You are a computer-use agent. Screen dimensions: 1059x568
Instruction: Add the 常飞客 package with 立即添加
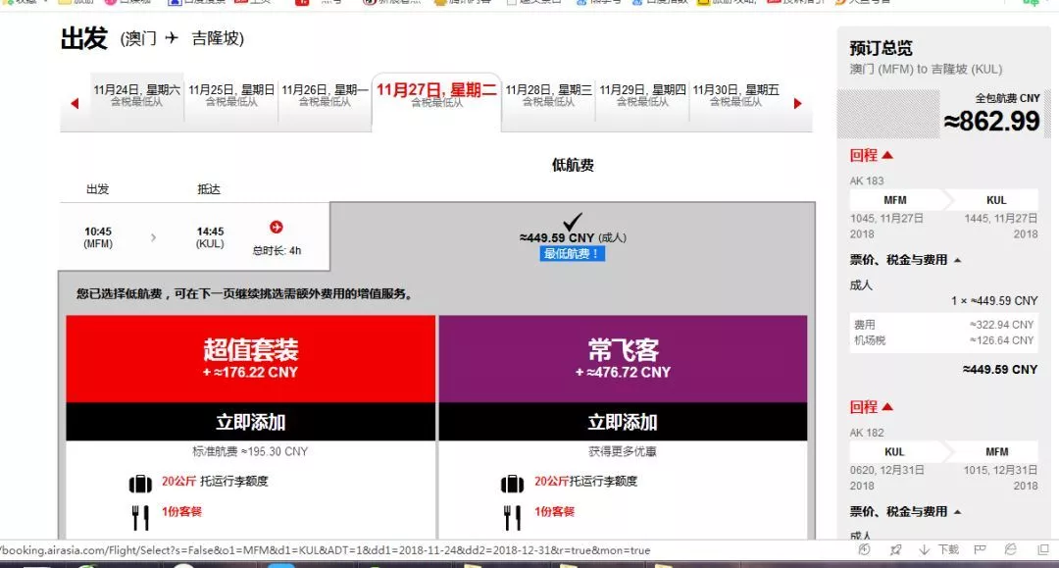click(x=622, y=422)
